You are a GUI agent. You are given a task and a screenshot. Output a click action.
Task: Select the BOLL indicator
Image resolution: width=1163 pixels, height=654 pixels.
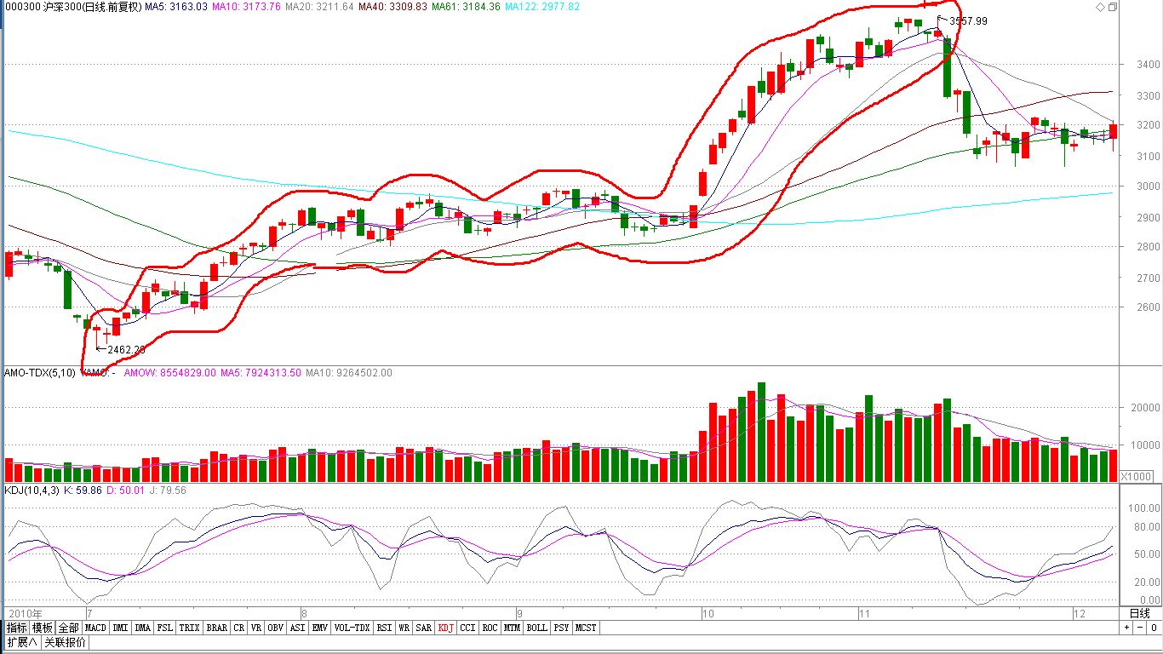click(x=537, y=628)
